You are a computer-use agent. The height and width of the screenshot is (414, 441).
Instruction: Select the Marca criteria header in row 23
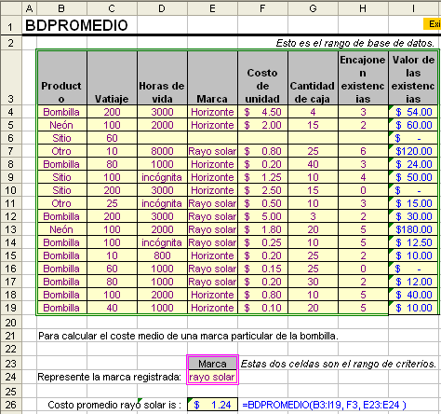(212, 364)
